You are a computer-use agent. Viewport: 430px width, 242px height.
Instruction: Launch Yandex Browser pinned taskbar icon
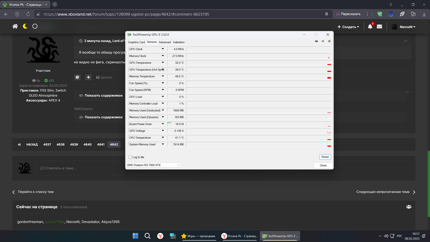(160, 236)
